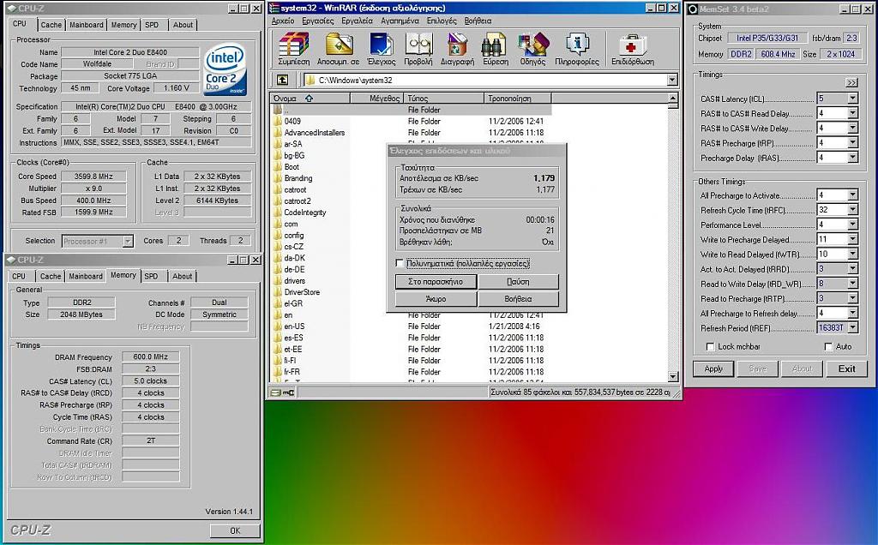Viewport: 878px width, 545px height.
Task: Click the MemSet expand timings >> button
Action: pyautogui.click(x=851, y=82)
